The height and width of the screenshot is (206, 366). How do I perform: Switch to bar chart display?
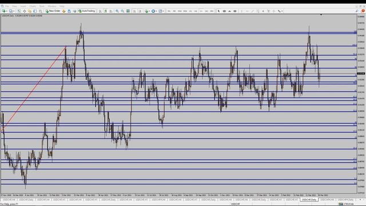pos(100,11)
